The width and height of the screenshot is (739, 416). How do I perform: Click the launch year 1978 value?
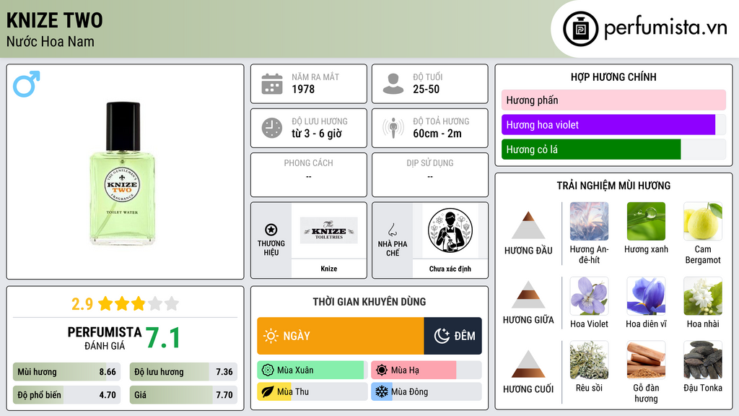(x=303, y=89)
